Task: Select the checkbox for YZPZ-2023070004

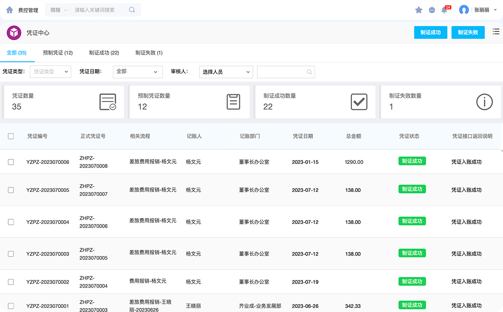Action: [x=11, y=222]
